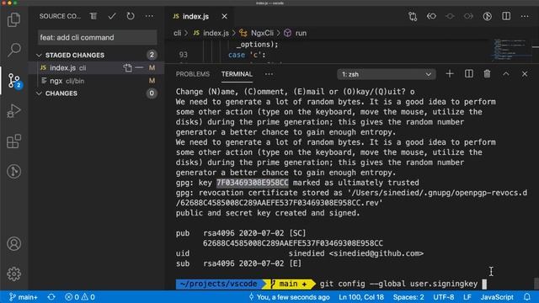
Task: Click the cli breadcrumb folder
Action: [x=178, y=33]
